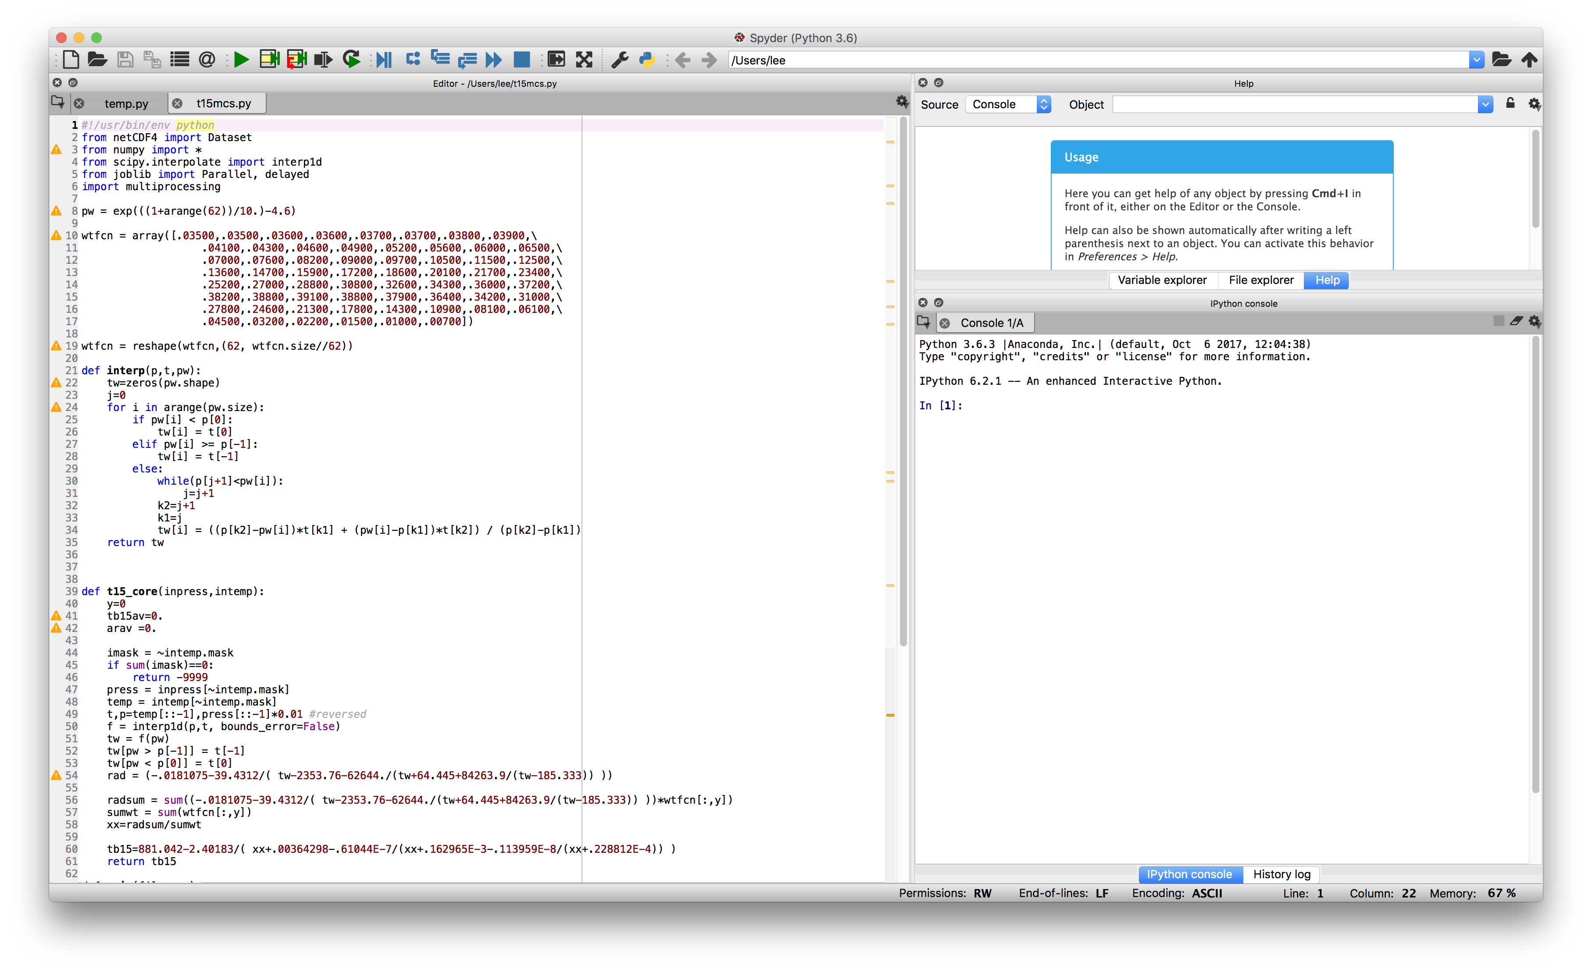Viewport: 1592px width, 972px height.
Task: Click the IPython console vertical scrollbar
Action: pyautogui.click(x=1536, y=565)
